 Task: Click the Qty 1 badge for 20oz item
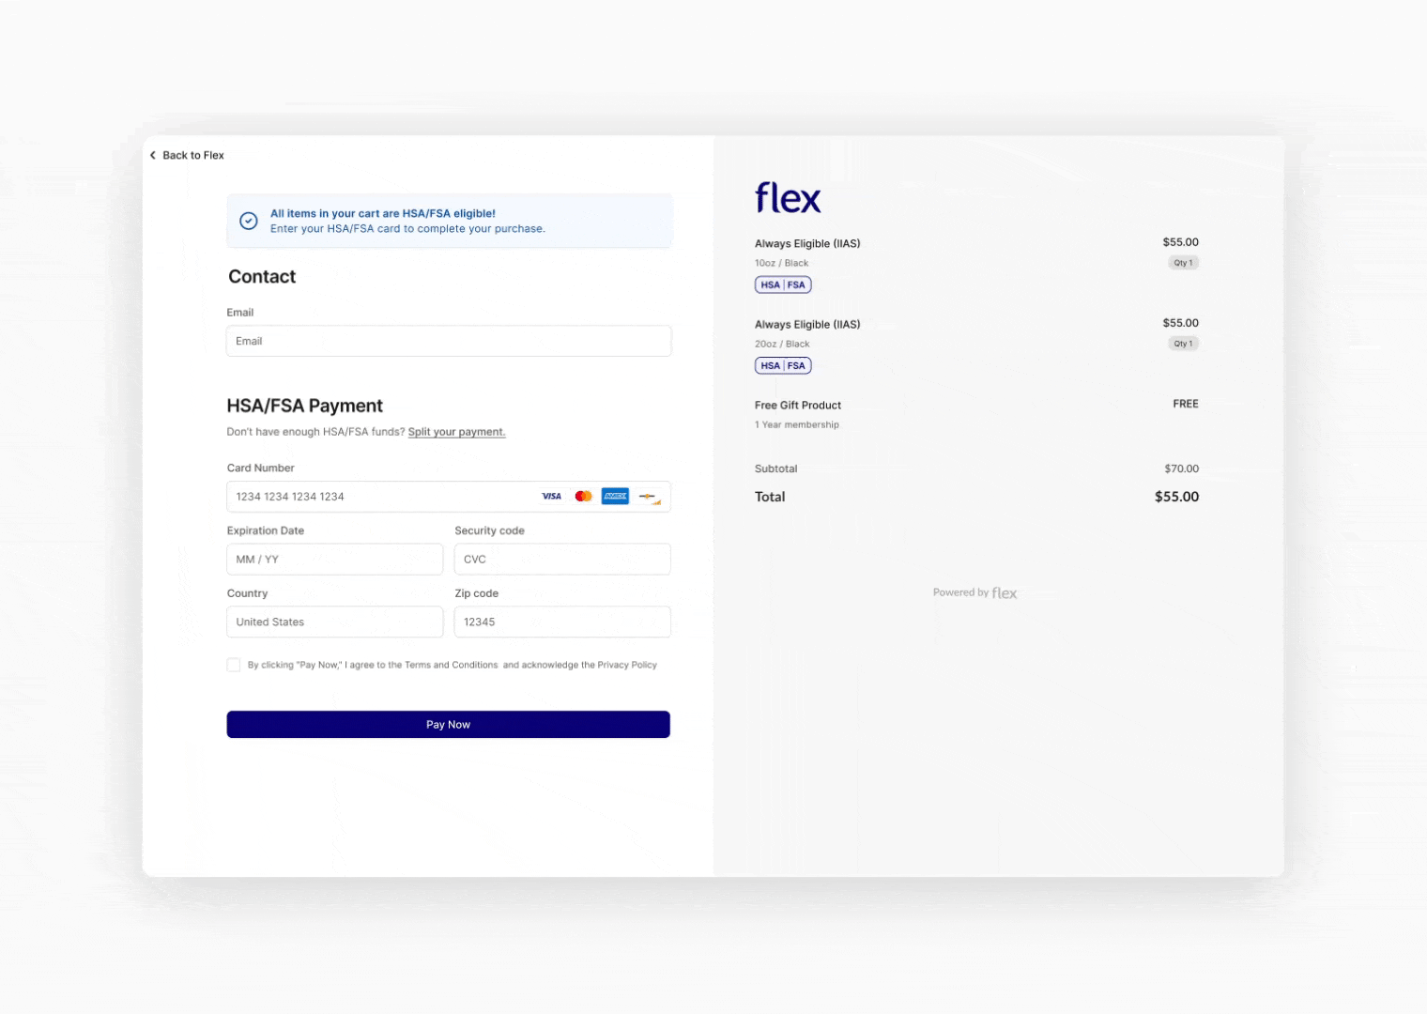pos(1183,344)
